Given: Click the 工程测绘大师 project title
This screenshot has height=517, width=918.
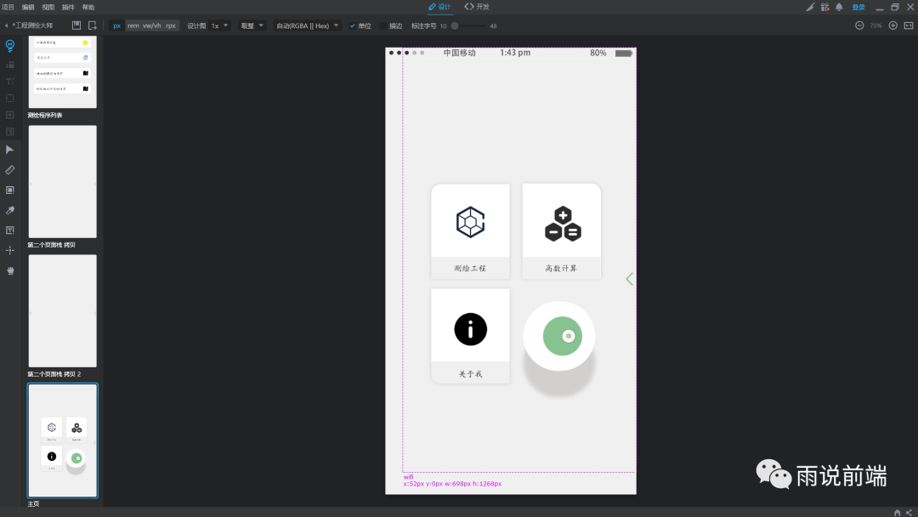Looking at the screenshot, I should point(33,26).
